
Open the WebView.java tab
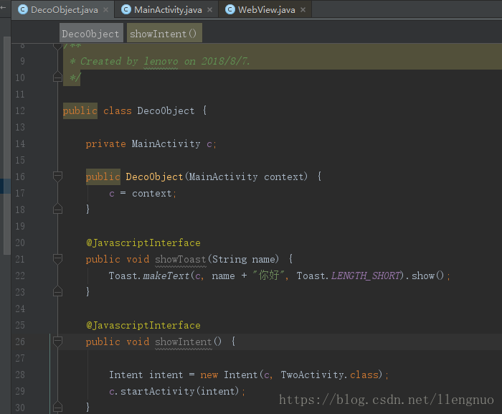click(266, 9)
